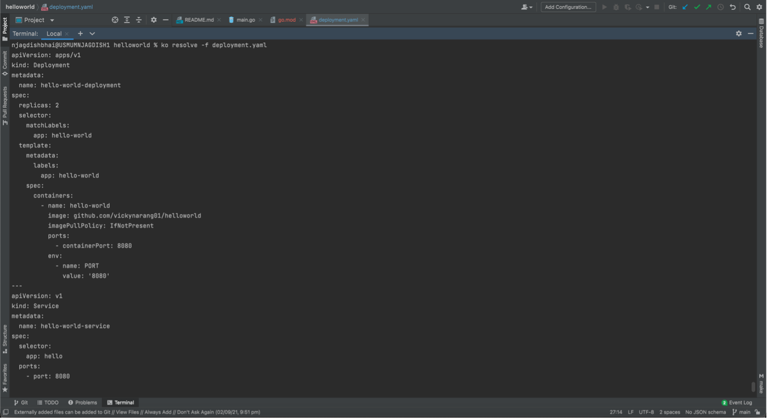
Task: Open terminal sessions chevron dropdown
Action: click(x=92, y=34)
